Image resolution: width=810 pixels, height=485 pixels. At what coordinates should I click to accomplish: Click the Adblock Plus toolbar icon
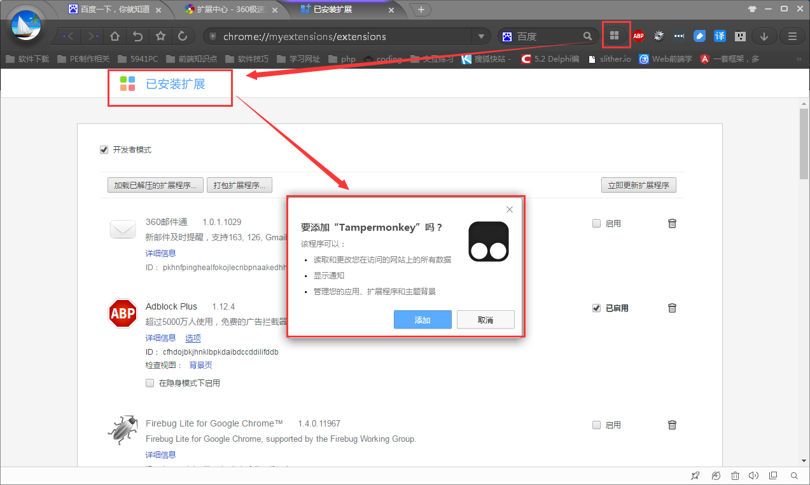[639, 36]
